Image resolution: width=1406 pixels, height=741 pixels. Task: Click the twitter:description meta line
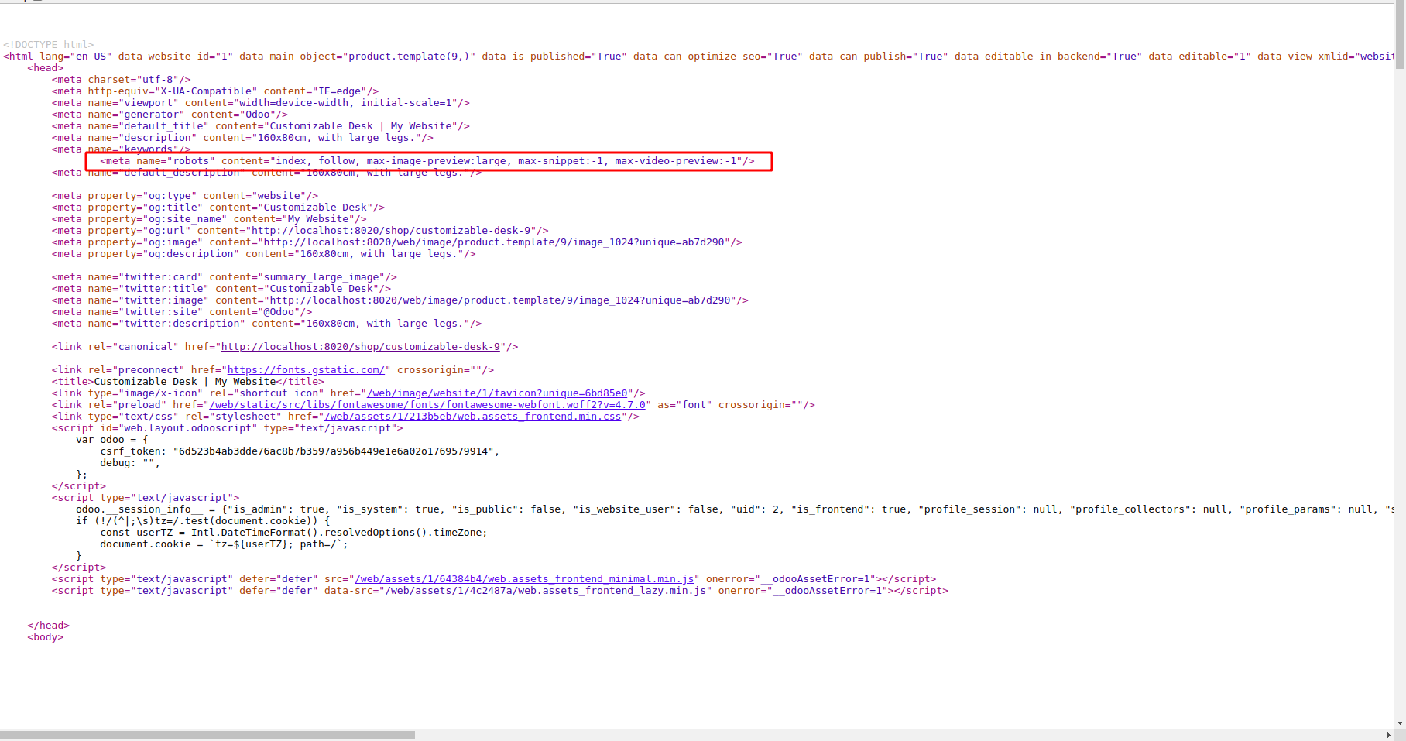(267, 324)
